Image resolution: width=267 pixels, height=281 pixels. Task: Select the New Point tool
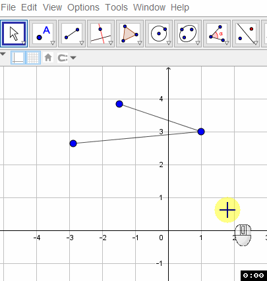tap(43, 34)
